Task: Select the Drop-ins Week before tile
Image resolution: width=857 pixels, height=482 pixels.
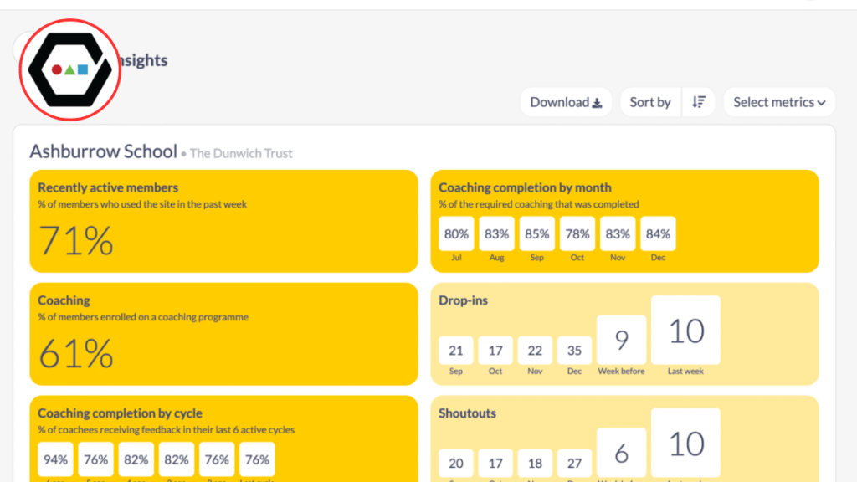Action: tap(621, 340)
